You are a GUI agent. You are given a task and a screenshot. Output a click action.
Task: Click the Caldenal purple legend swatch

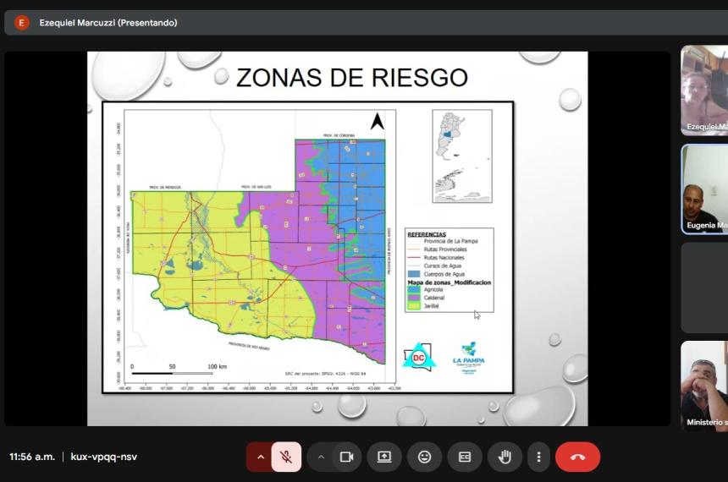(x=414, y=298)
